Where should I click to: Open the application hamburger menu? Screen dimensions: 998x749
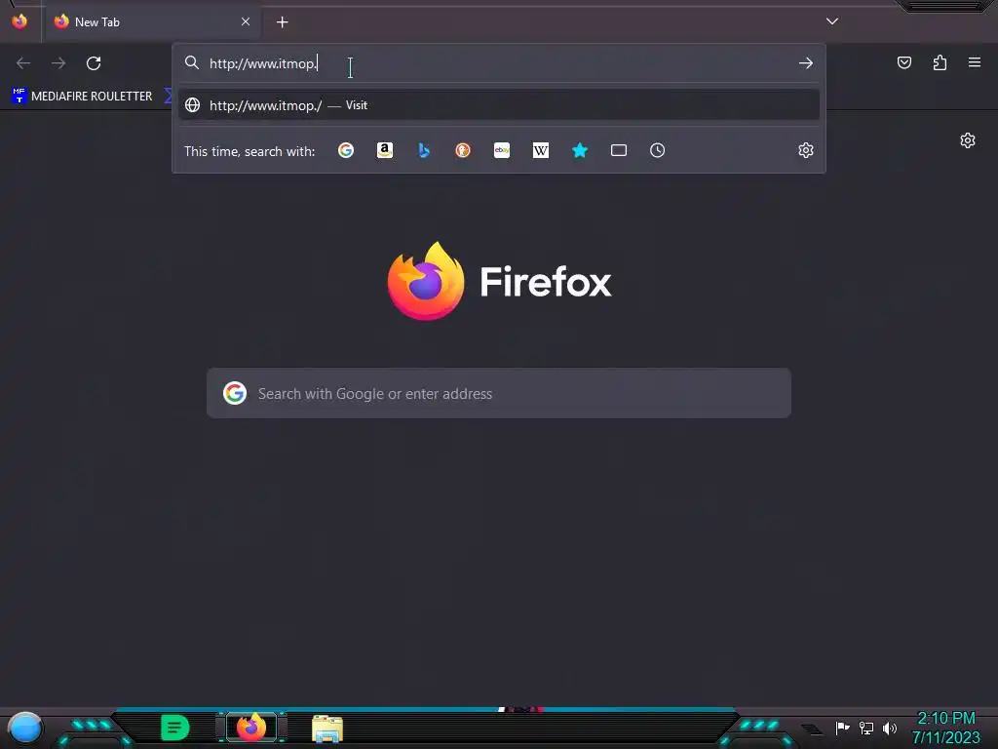click(x=975, y=62)
